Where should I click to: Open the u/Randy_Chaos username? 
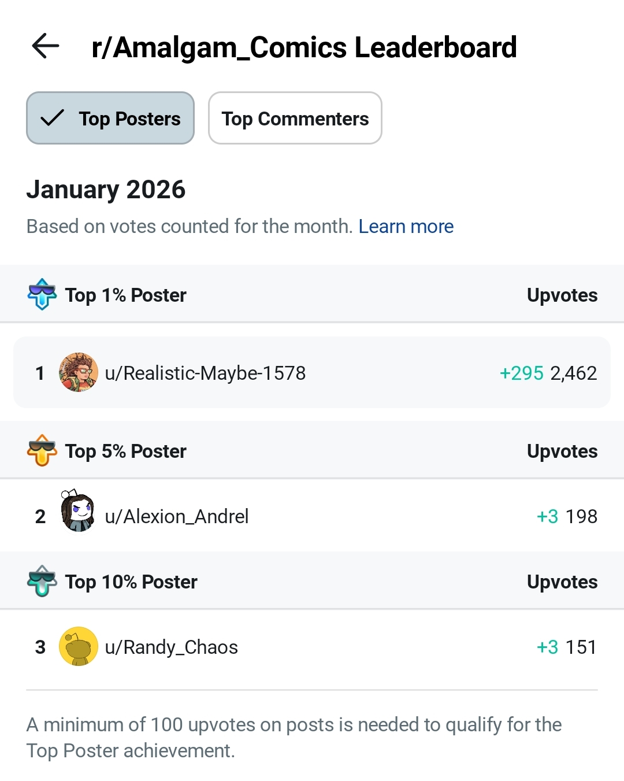pos(172,647)
